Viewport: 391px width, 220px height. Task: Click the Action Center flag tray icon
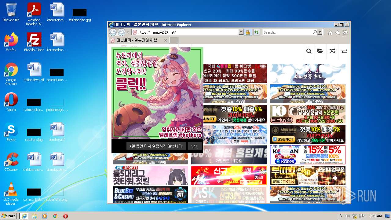[x=362, y=216]
